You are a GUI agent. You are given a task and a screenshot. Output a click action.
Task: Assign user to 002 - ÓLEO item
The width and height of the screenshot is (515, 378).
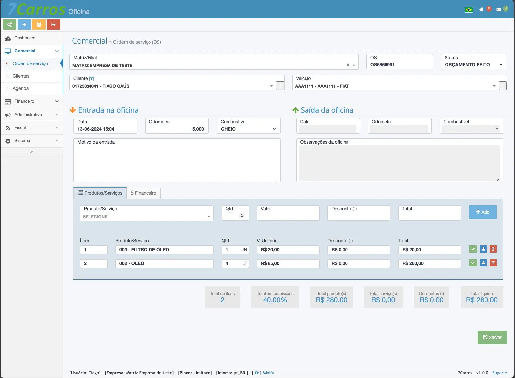click(x=483, y=263)
